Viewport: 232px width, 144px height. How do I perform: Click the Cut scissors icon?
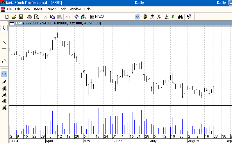pyautogui.click(x=45, y=17)
